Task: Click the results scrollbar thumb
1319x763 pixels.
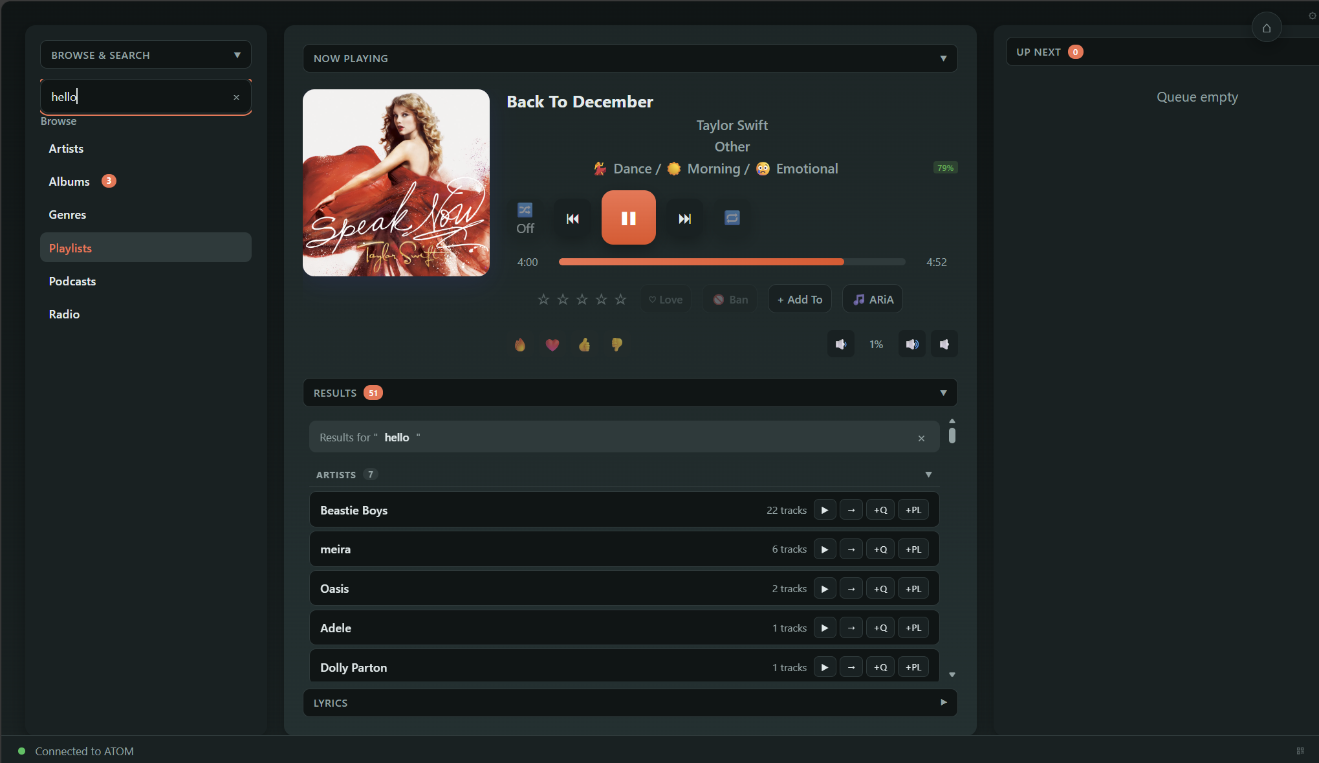Action: [x=952, y=435]
